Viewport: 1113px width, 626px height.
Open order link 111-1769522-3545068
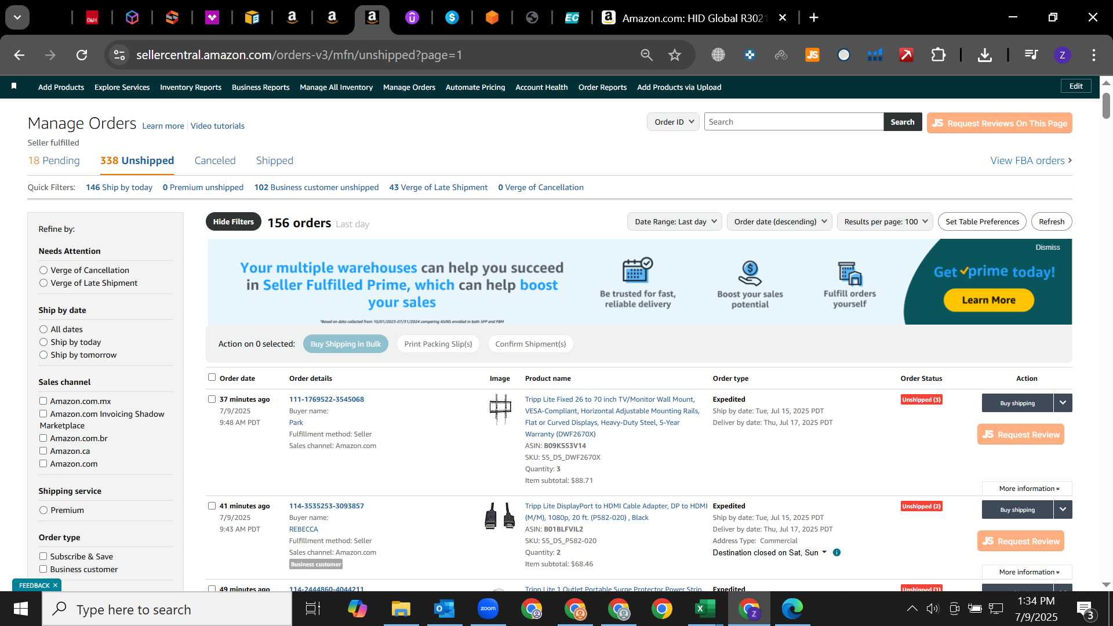tap(326, 399)
